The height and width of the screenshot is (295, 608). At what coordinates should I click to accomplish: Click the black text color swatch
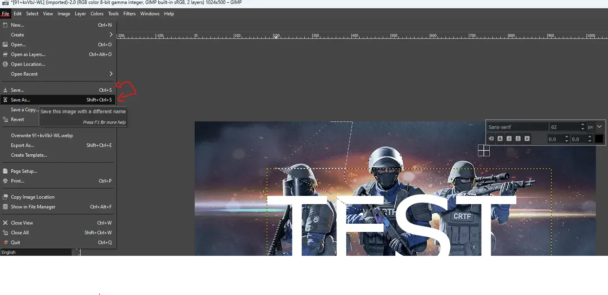(599, 139)
